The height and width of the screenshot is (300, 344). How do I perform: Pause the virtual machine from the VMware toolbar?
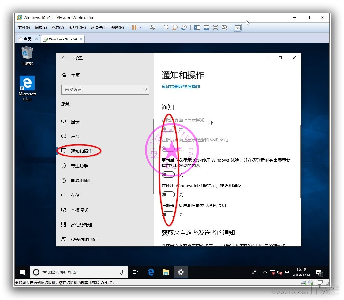point(134,28)
